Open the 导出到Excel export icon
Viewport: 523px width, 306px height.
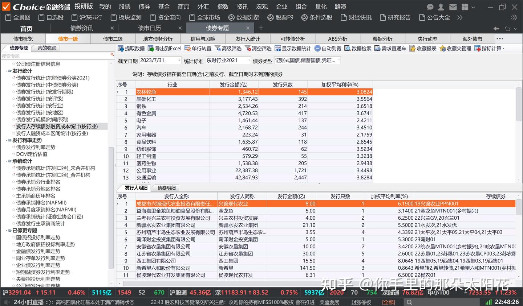pyautogui.click(x=165, y=48)
